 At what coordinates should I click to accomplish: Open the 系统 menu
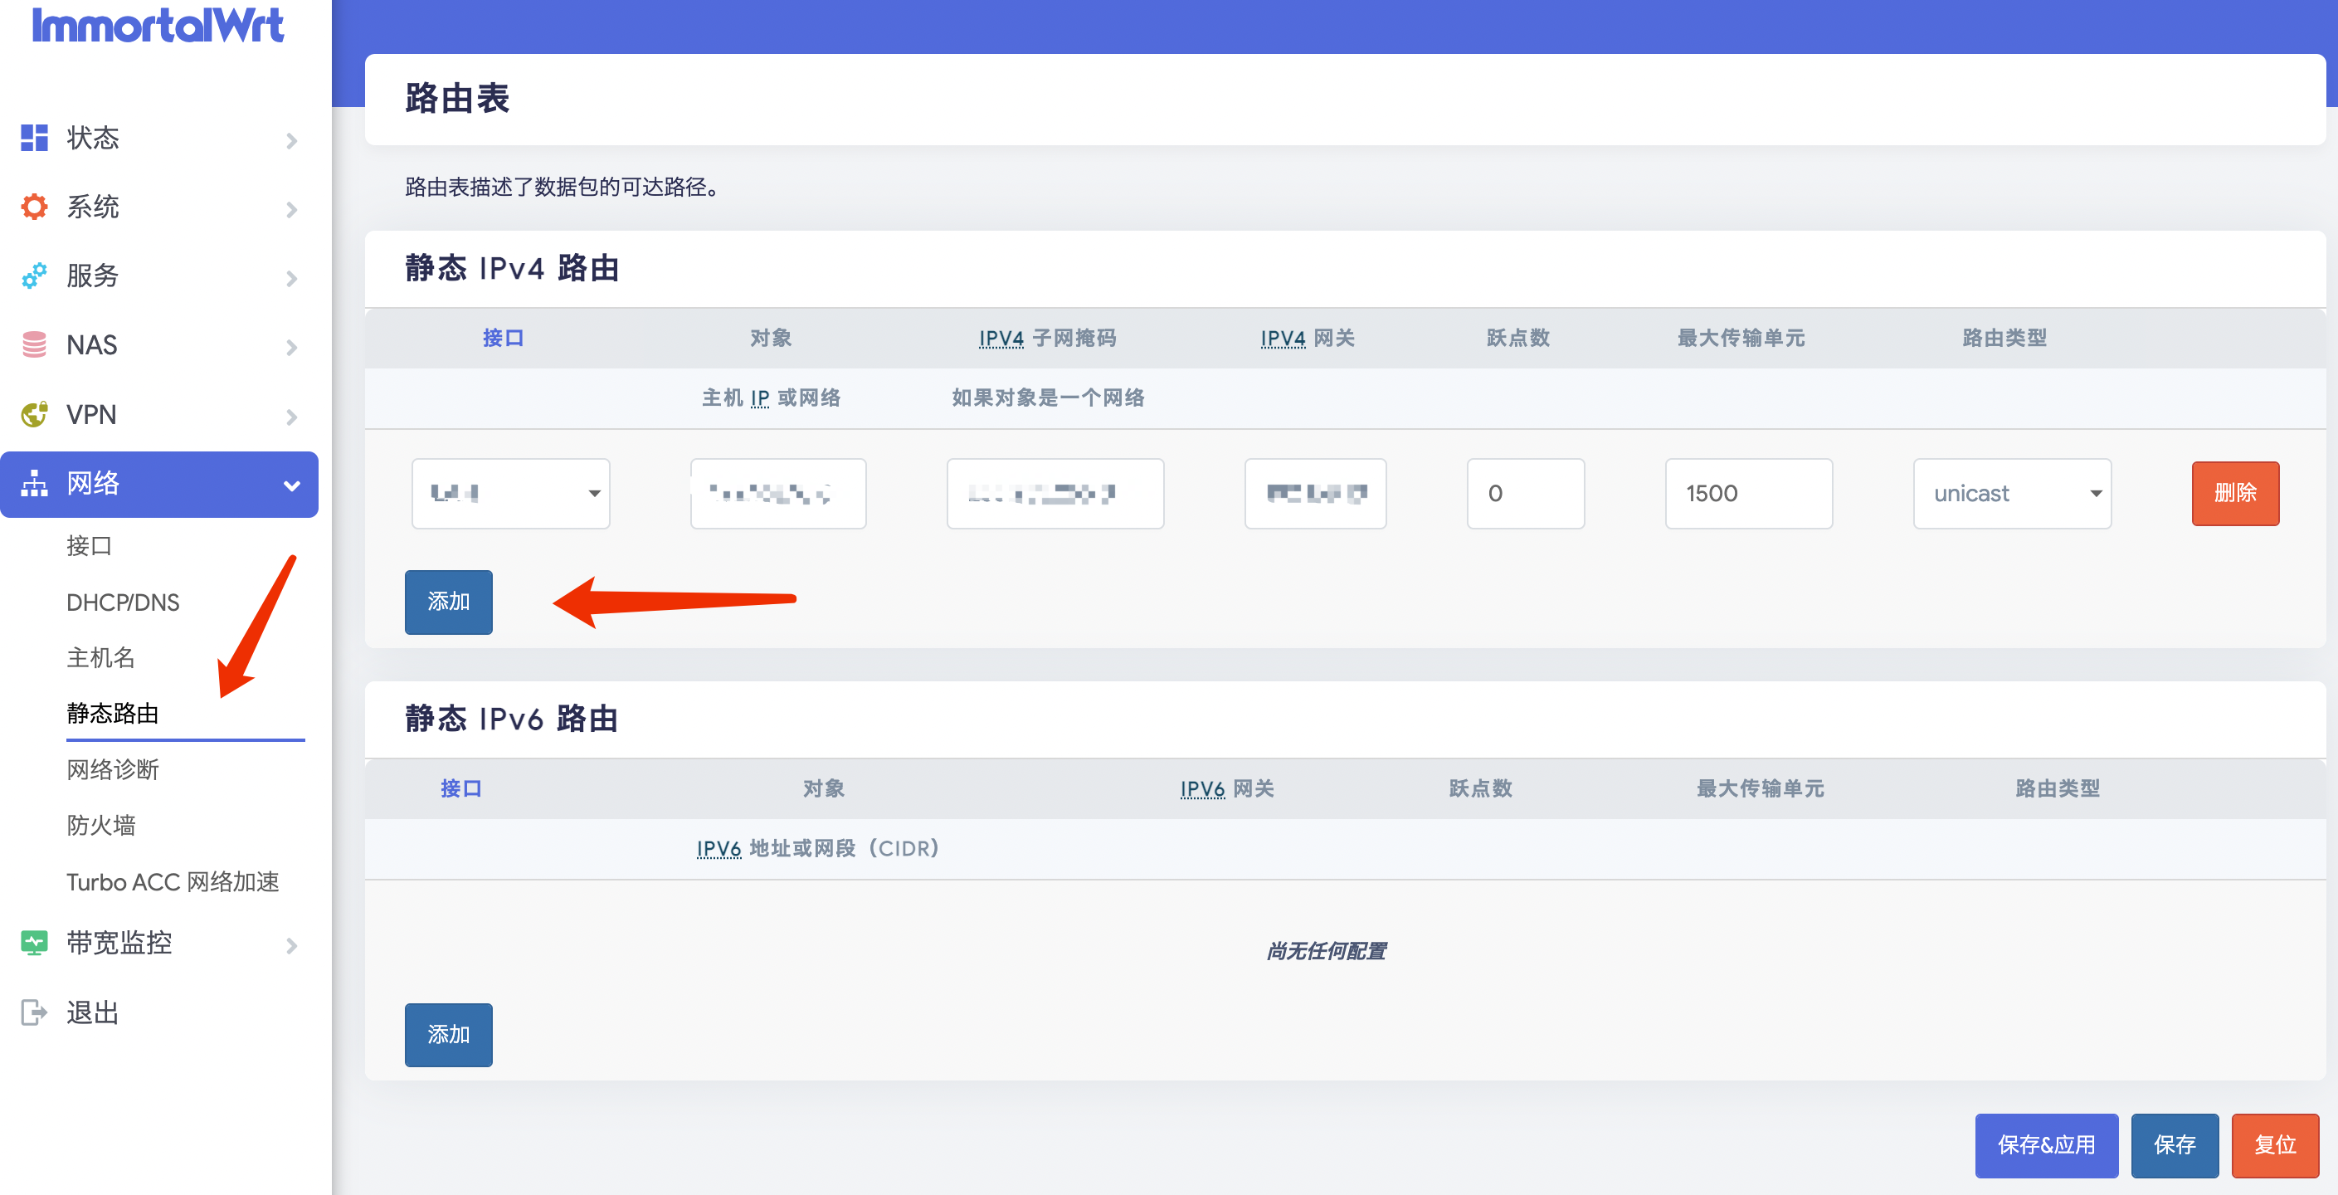pyautogui.click(x=158, y=207)
